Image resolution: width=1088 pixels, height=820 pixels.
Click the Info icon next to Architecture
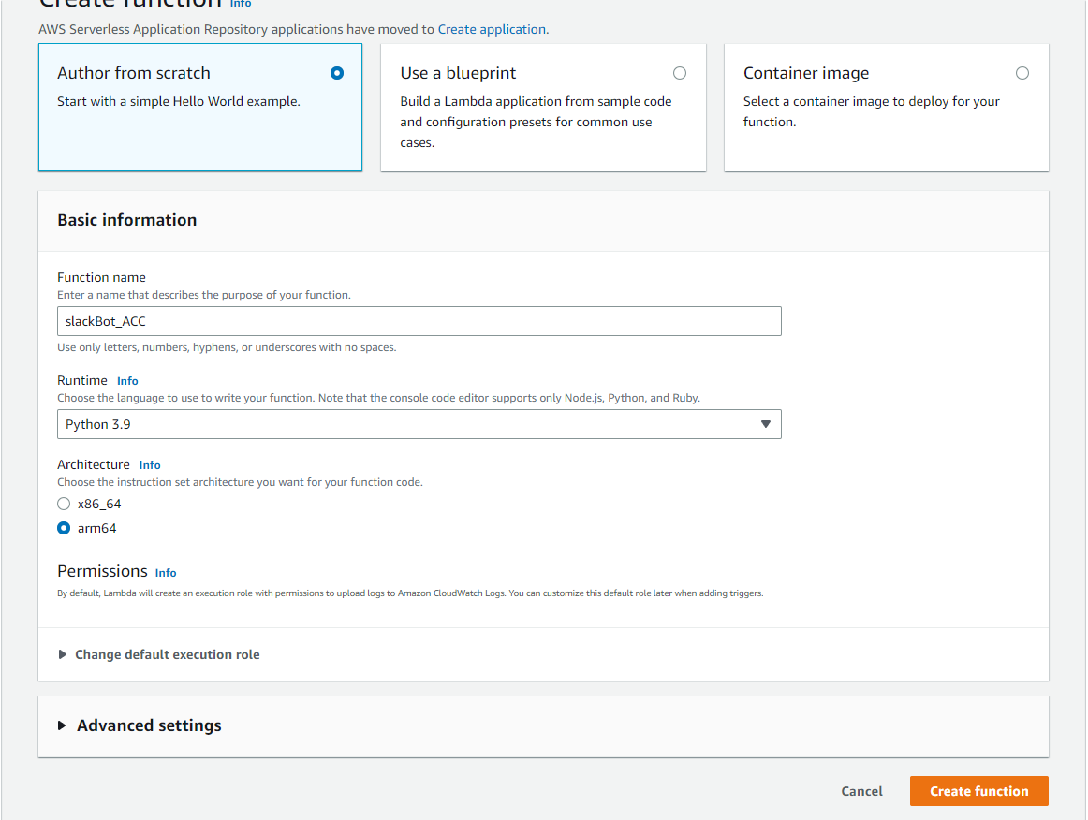click(150, 464)
